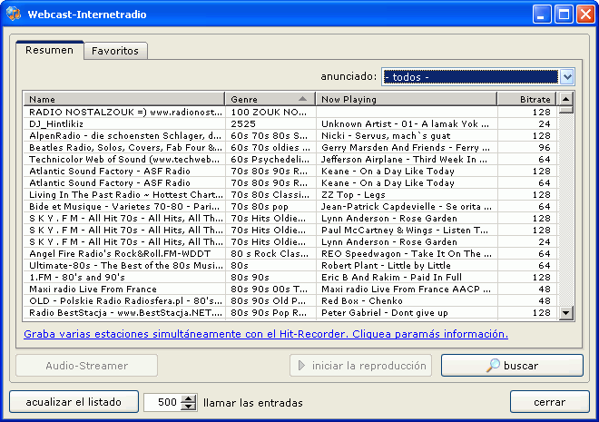Increase entries count with up stepper arrow
The height and width of the screenshot is (422, 599).
(189, 398)
